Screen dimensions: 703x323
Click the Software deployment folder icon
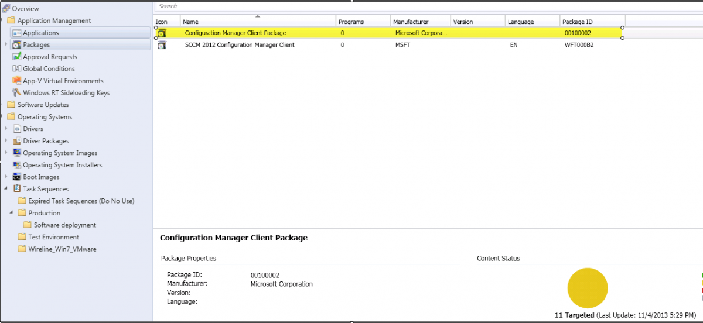(28, 225)
